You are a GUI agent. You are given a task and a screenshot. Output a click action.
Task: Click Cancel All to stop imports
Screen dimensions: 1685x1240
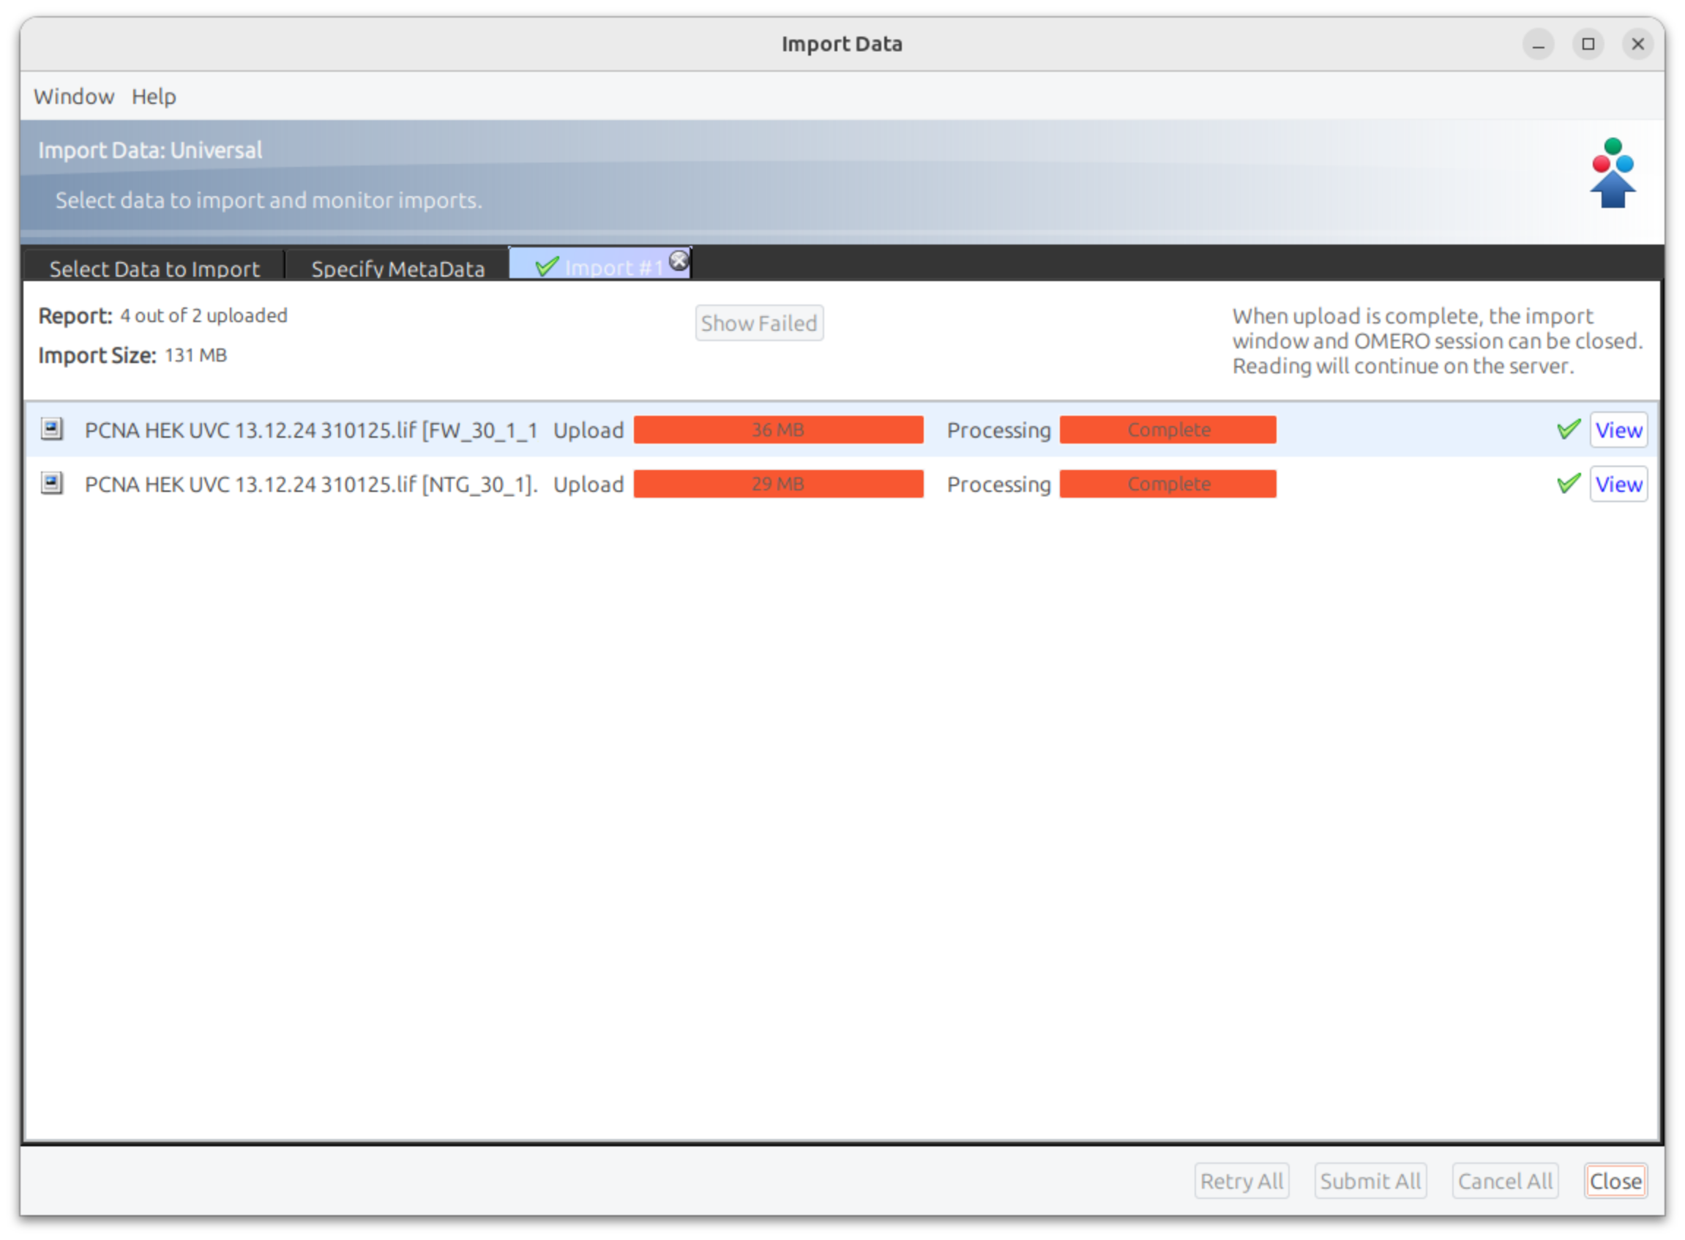click(x=1505, y=1181)
